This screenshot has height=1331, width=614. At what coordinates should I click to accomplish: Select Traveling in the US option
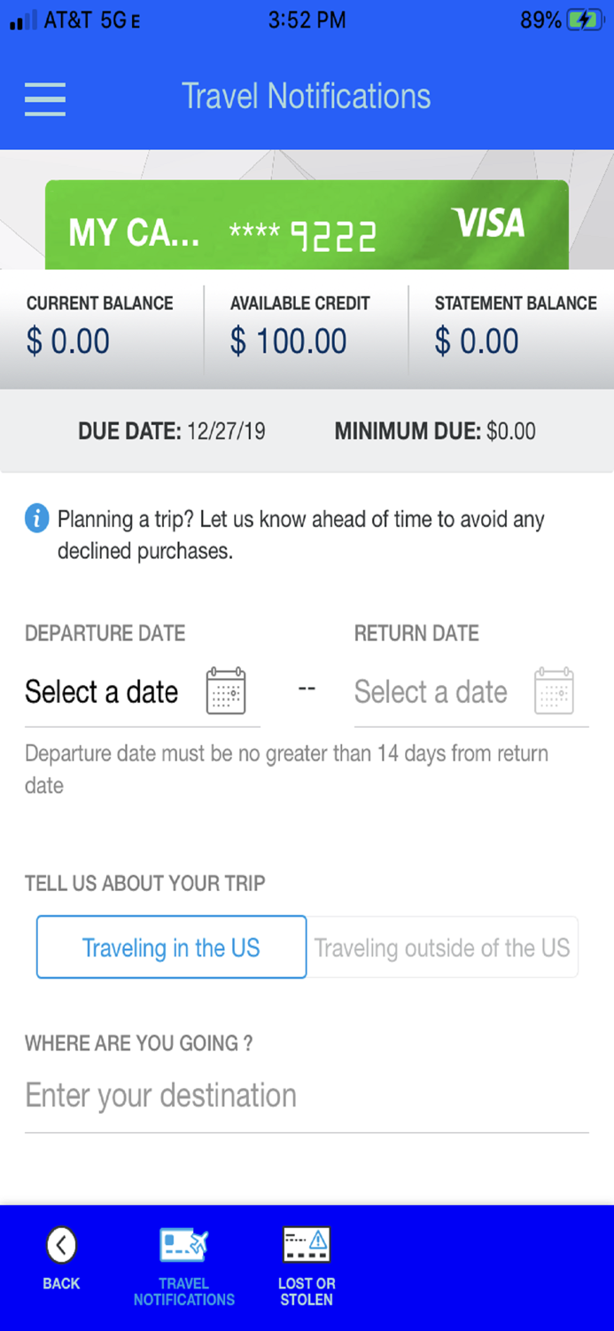171,948
